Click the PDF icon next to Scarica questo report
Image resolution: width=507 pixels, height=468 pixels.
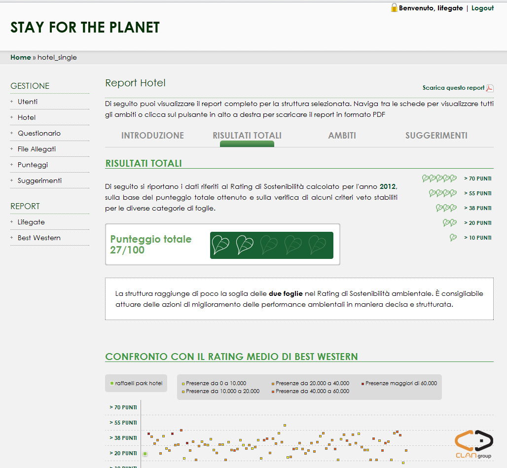click(490, 88)
